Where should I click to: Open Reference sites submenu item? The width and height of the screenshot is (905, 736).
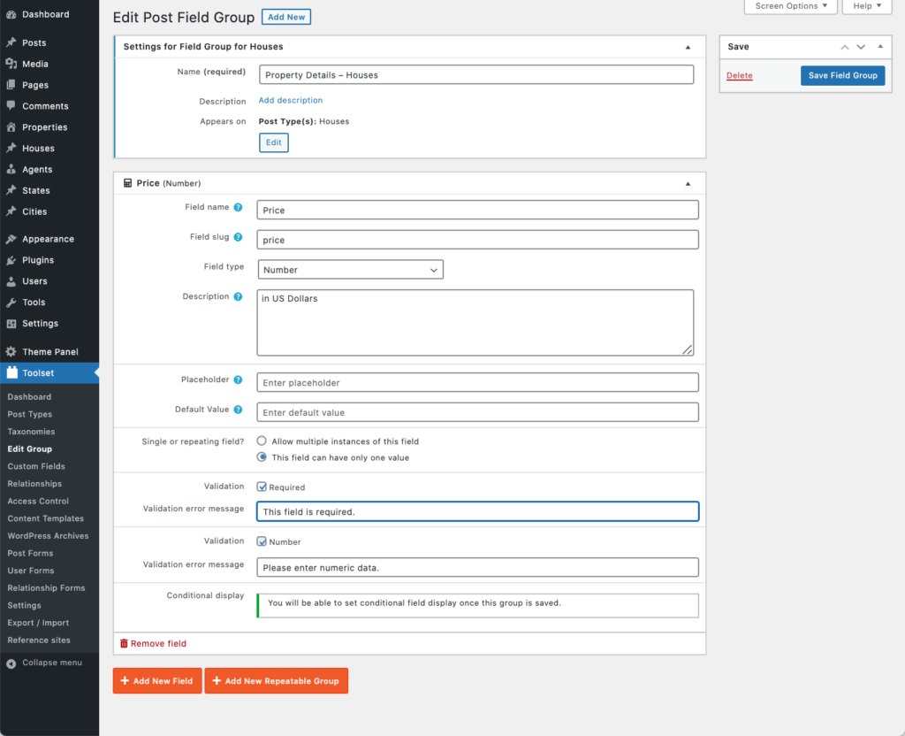[39, 640]
